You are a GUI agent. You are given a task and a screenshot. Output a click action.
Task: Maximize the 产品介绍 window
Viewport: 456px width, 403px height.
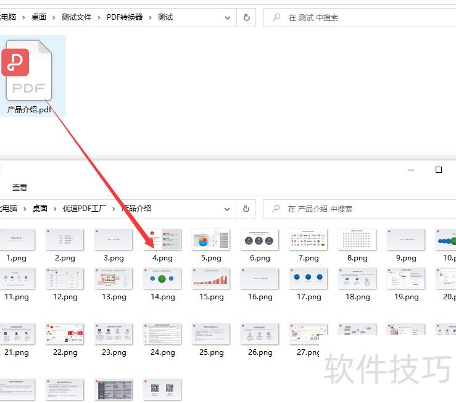pyautogui.click(x=439, y=170)
